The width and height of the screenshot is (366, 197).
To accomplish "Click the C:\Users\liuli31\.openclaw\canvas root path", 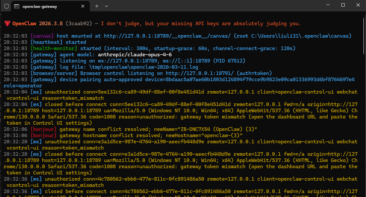I will point(300,36).
